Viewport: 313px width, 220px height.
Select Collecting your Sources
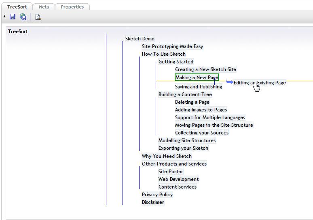pyautogui.click(x=202, y=133)
